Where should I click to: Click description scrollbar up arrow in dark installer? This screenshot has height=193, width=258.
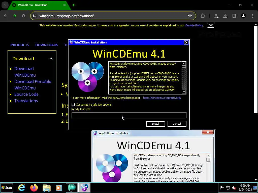point(184,64)
